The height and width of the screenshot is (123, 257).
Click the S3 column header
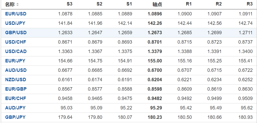69,4
